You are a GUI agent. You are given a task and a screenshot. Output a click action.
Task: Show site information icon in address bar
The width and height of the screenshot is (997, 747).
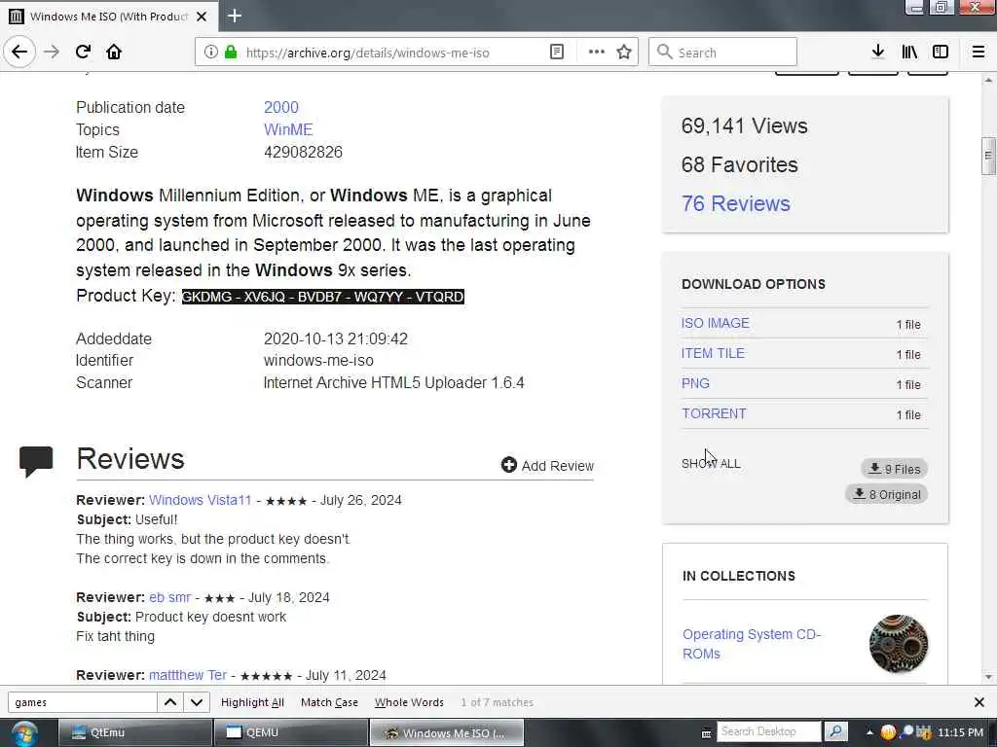point(211,53)
